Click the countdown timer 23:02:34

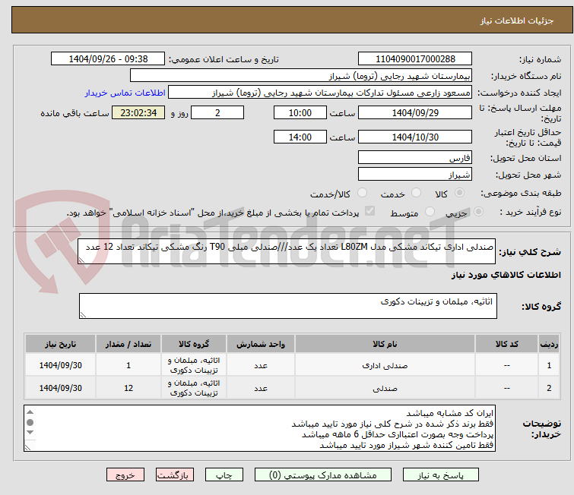point(138,112)
